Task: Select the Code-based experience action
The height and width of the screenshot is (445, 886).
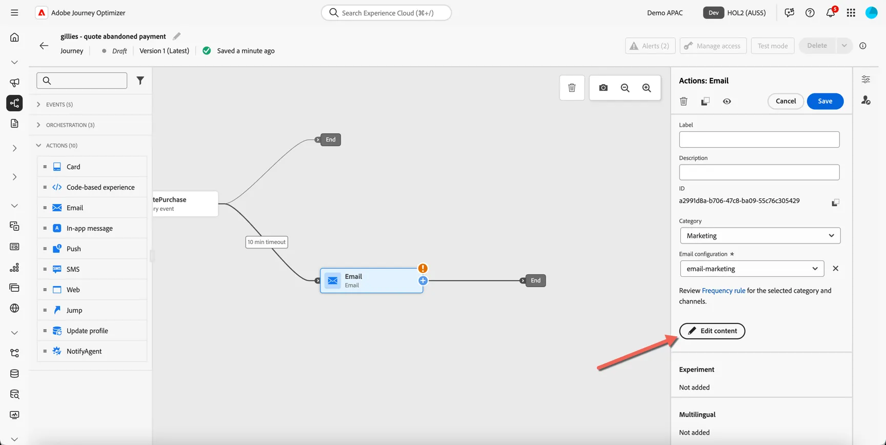Action: (x=92, y=187)
